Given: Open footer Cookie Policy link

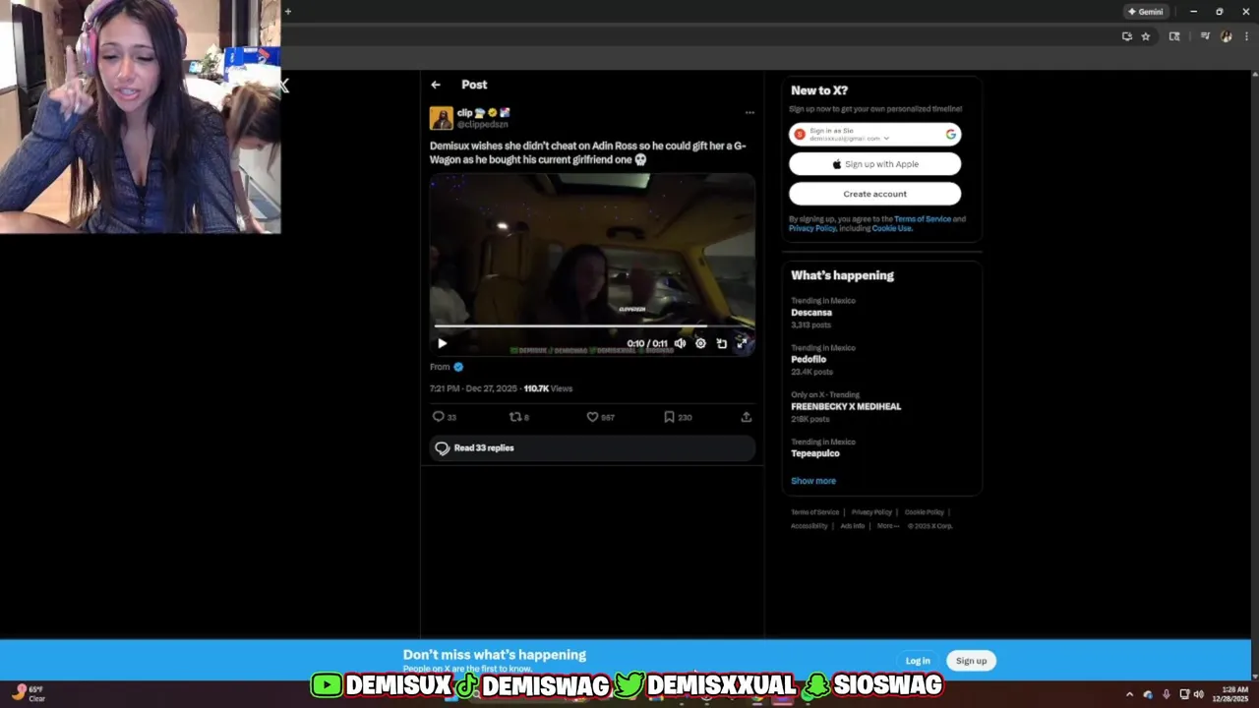Looking at the screenshot, I should (x=924, y=512).
